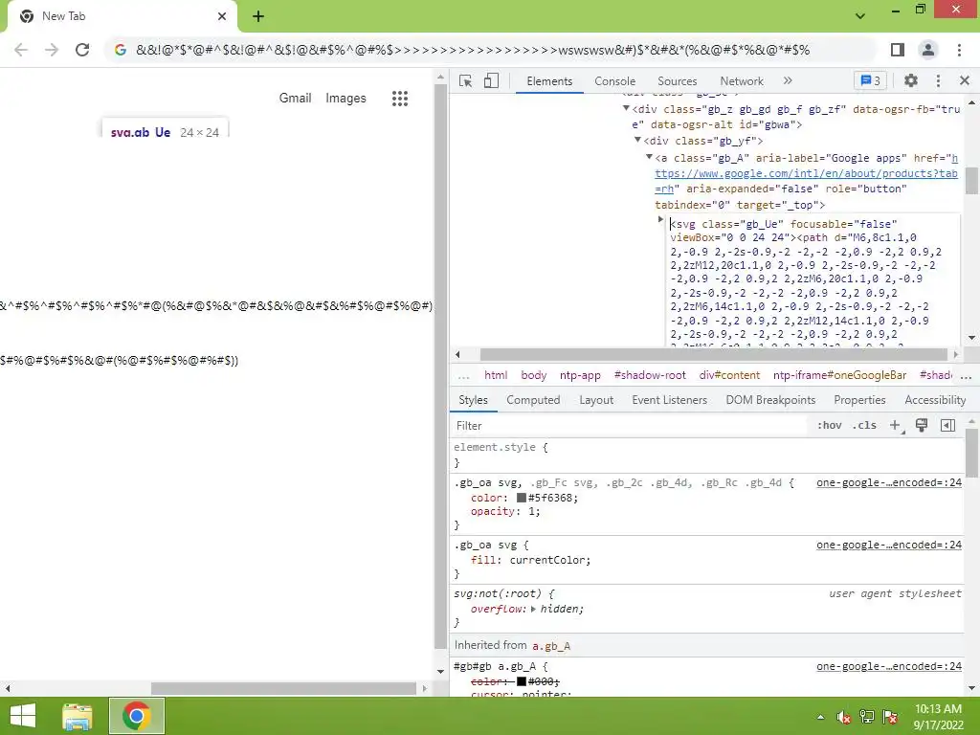This screenshot has width=980, height=735.
Task: Click the #000 color swatch
Action: point(522,681)
